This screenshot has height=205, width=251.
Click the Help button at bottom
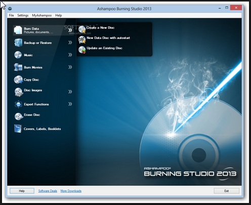pyautogui.click(x=22, y=191)
